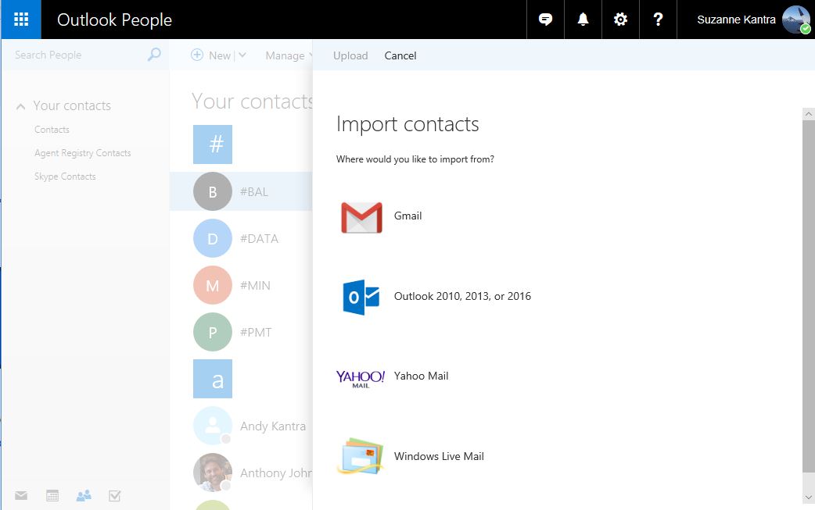Click the Outlook People title
Screen dimensions: 815x510
point(114,20)
